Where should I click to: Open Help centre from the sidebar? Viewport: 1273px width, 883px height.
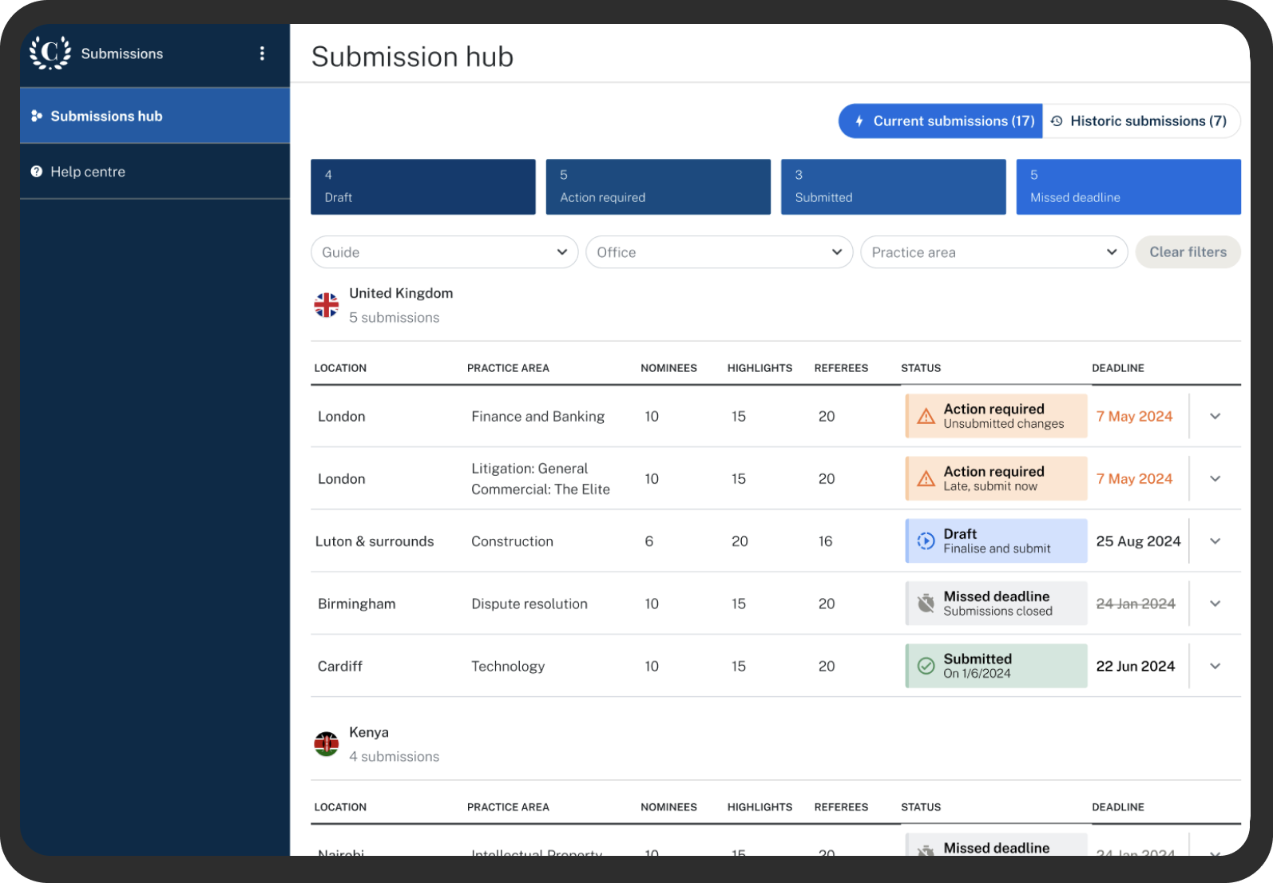[155, 172]
